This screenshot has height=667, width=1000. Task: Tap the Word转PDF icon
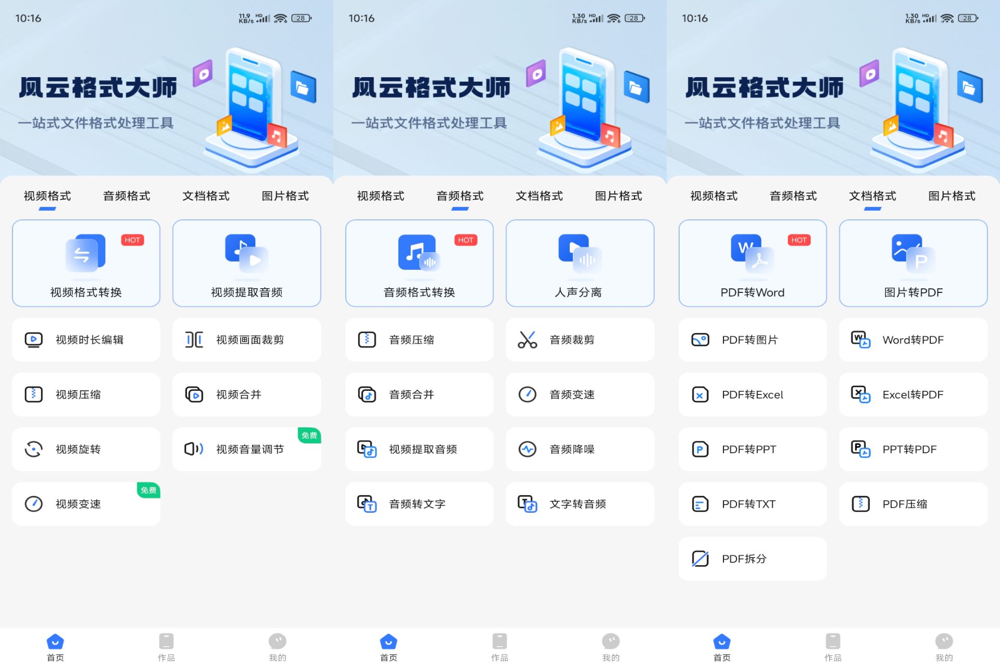[x=861, y=340]
